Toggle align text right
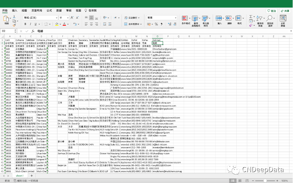Screen dimensions: 293x183 (x=96, y=24)
